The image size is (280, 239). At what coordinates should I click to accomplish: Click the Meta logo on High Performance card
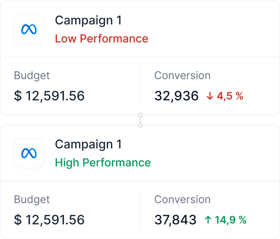29,153
